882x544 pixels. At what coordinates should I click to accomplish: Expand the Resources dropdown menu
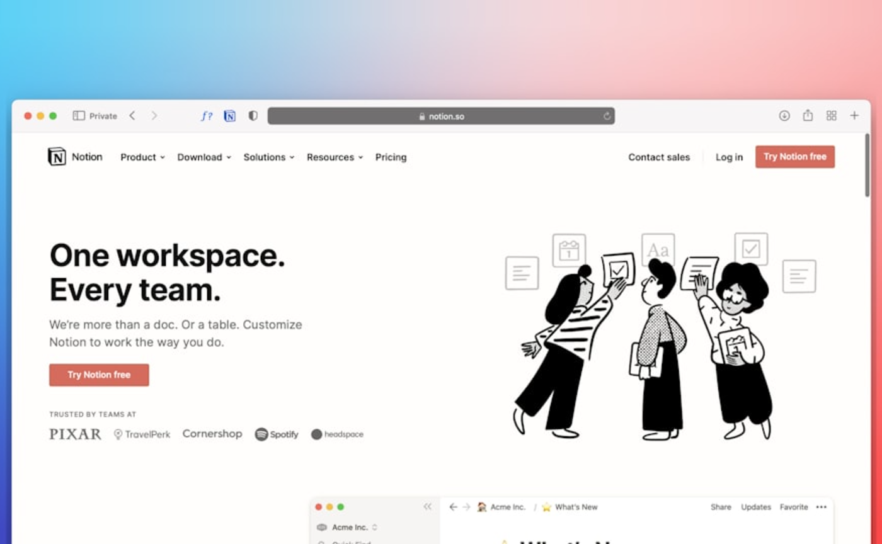(335, 157)
